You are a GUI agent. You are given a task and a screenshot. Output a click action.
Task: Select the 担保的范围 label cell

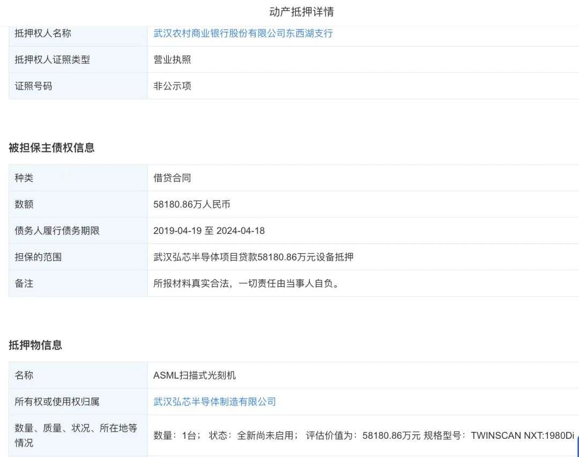point(78,257)
